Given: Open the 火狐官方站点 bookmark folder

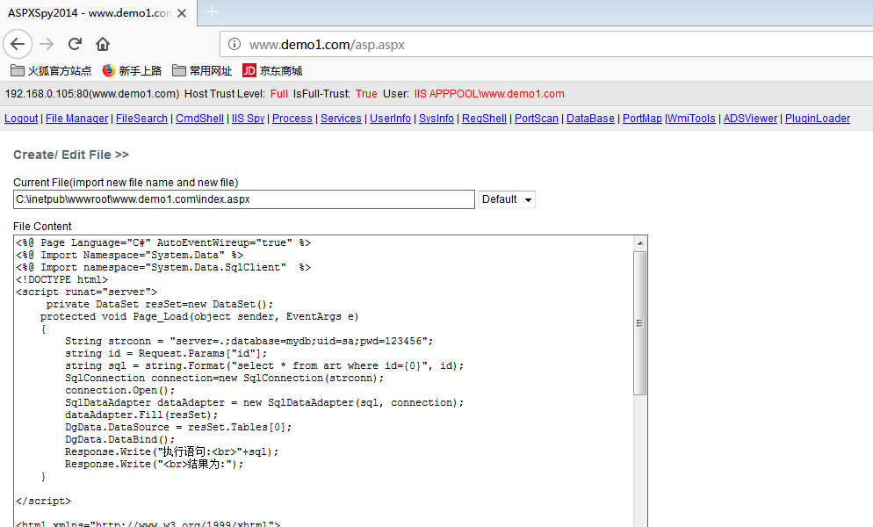Looking at the screenshot, I should click(51, 71).
